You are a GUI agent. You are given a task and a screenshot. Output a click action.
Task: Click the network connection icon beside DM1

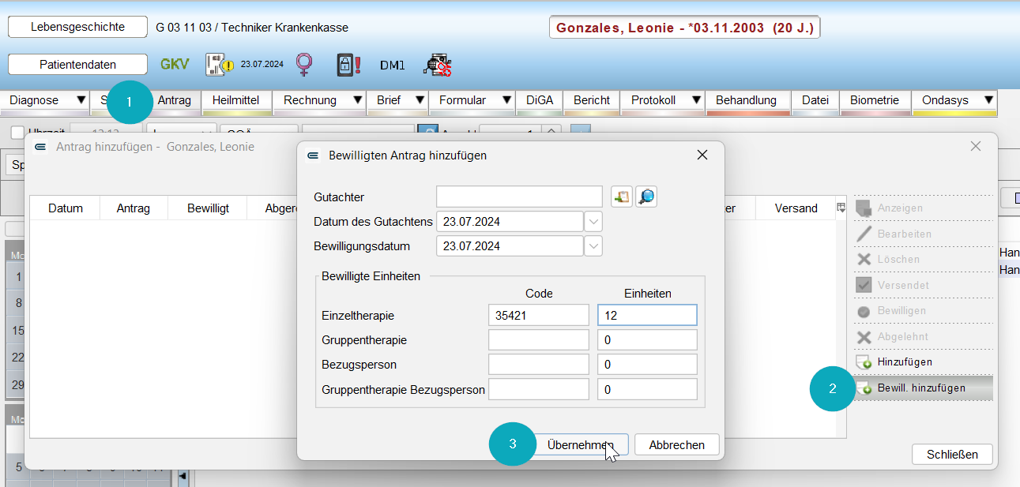[437, 65]
